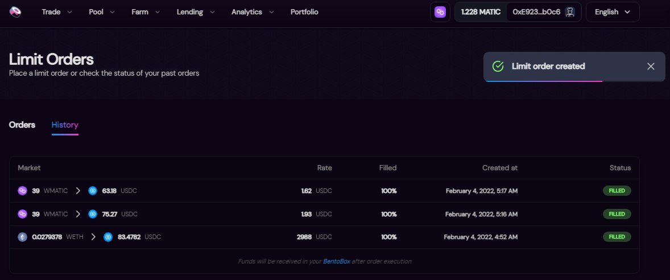Image resolution: width=670 pixels, height=280 pixels.
Task: Click the 75.27 USDC amount
Action: click(x=120, y=214)
